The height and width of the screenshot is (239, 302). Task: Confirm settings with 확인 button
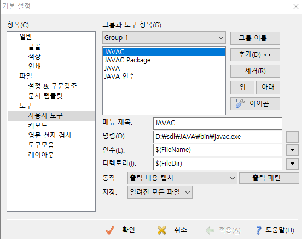click(x=120, y=230)
